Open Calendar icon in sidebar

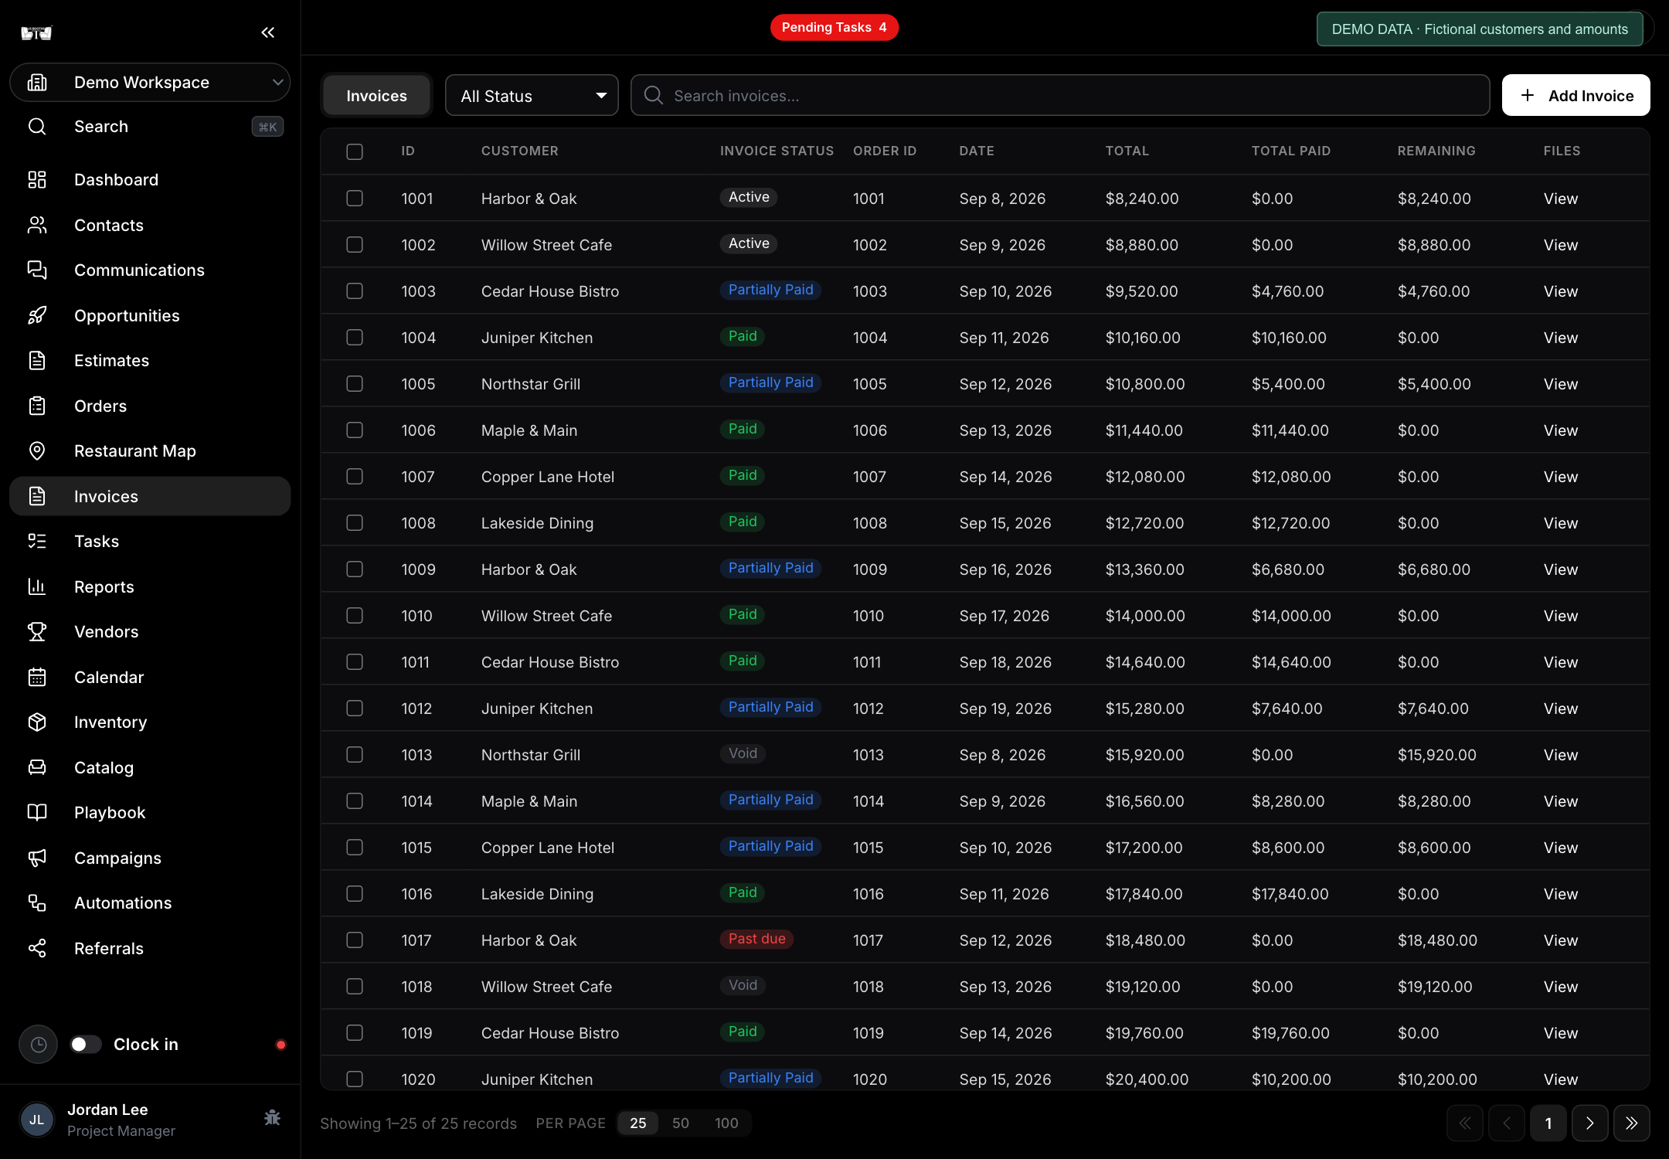tap(37, 678)
